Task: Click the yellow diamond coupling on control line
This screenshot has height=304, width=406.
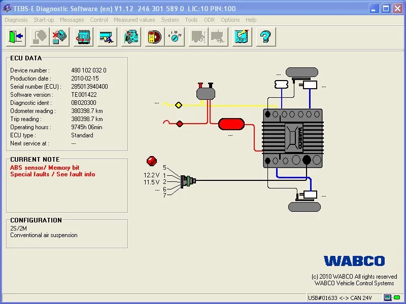Action: [x=179, y=105]
